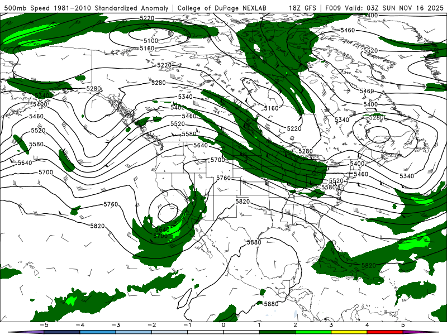Pick the dark green 1-to-2 colorbar segment
447x335 pixels.
[x=277, y=332]
